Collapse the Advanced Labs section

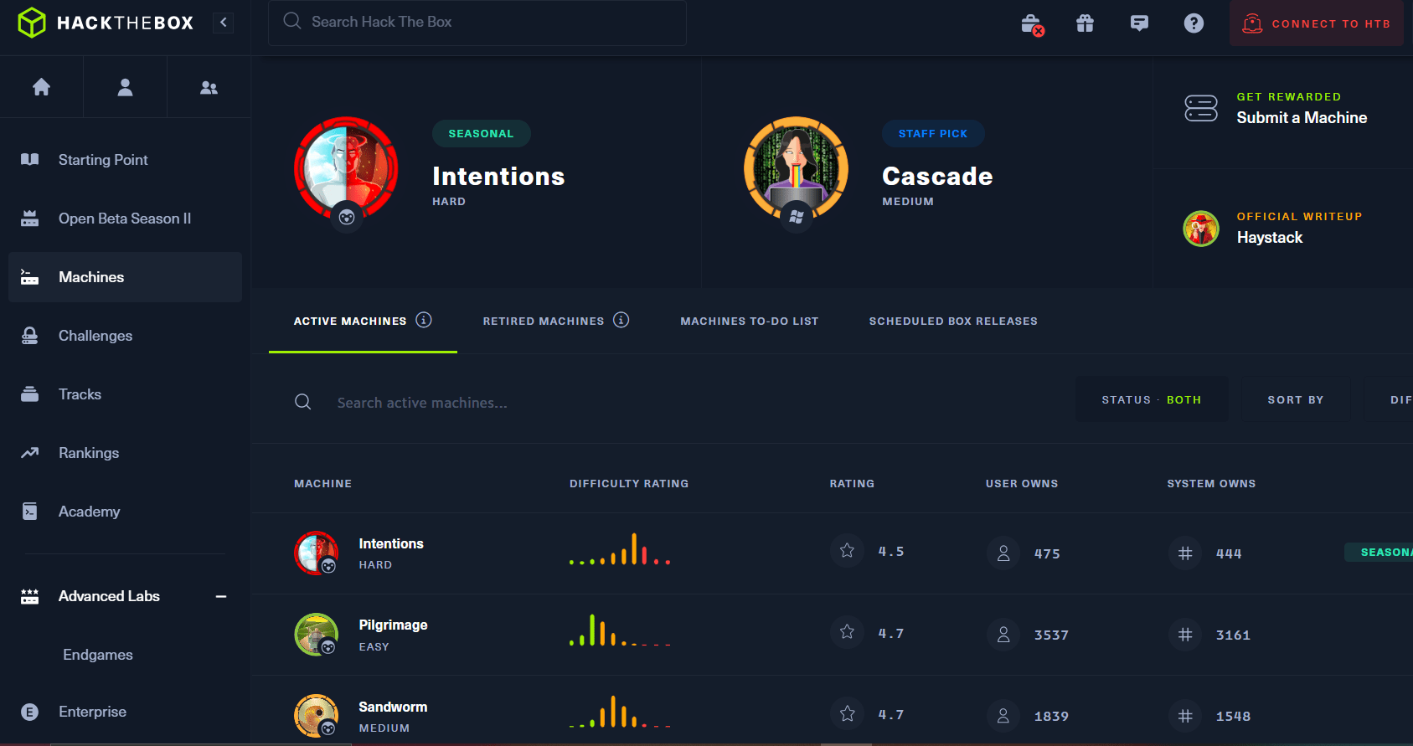pos(221,596)
